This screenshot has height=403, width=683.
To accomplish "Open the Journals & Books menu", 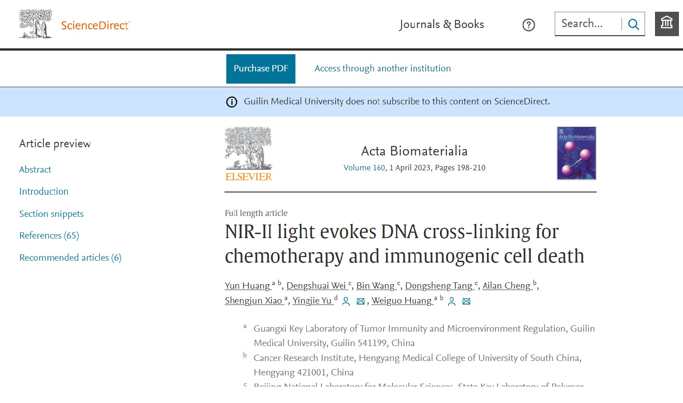I will 441,24.
